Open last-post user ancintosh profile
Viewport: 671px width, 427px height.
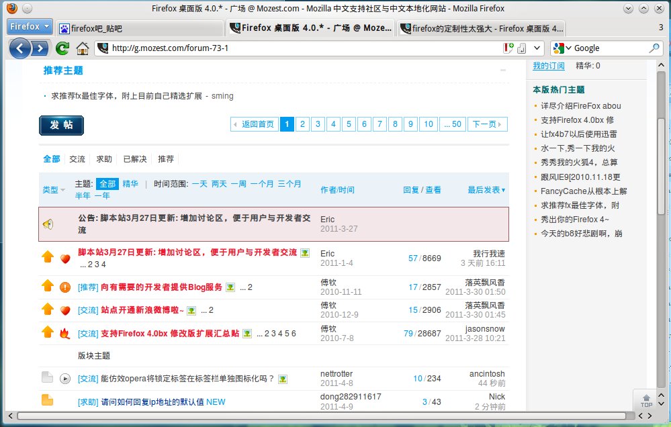[487, 373]
